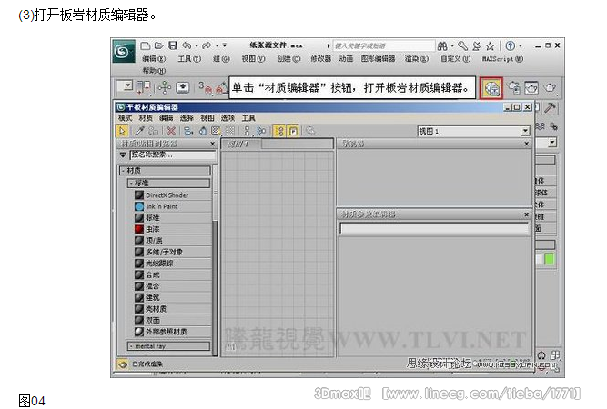Click the star favorites icon

pyautogui.click(x=491, y=46)
